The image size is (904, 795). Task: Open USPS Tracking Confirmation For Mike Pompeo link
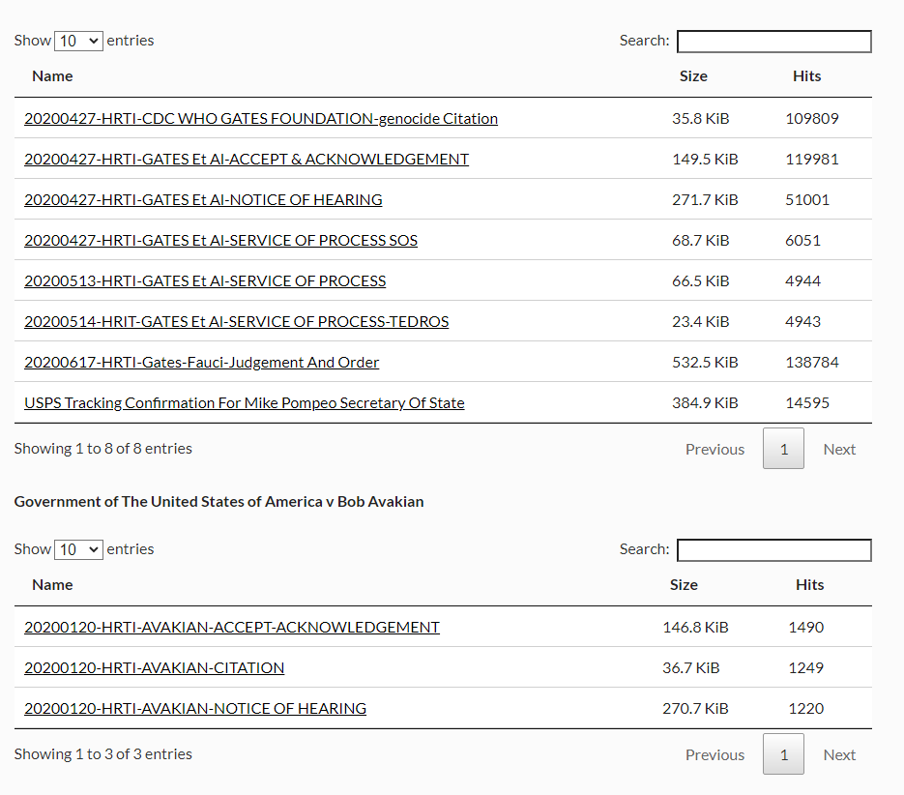coord(245,403)
